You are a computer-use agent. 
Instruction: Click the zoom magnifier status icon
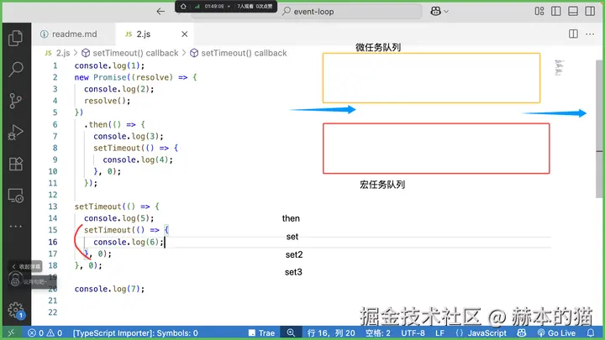(291, 332)
